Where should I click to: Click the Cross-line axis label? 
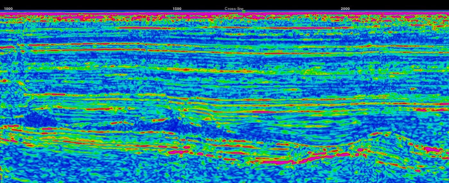pos(234,9)
